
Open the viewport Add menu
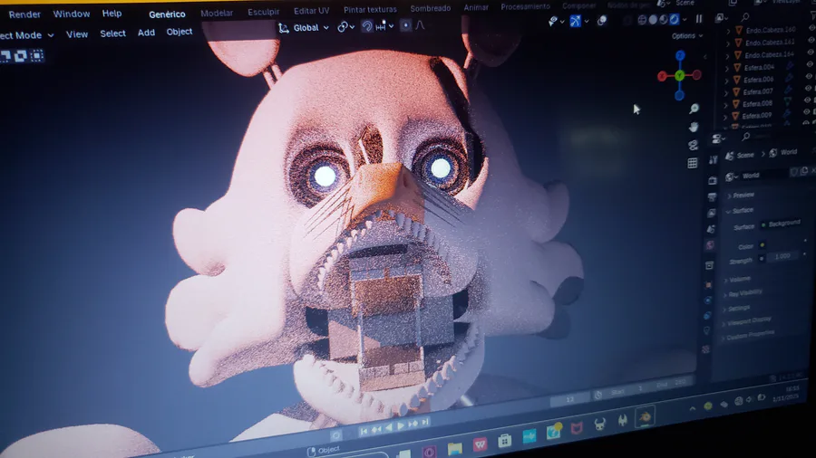tap(146, 33)
